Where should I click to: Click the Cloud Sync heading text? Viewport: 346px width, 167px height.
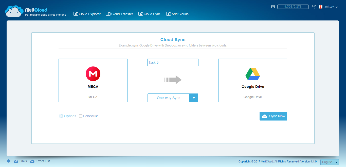click(x=173, y=40)
